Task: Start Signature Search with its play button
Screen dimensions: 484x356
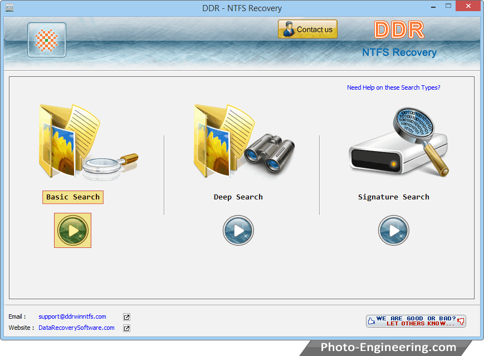Action: click(394, 230)
